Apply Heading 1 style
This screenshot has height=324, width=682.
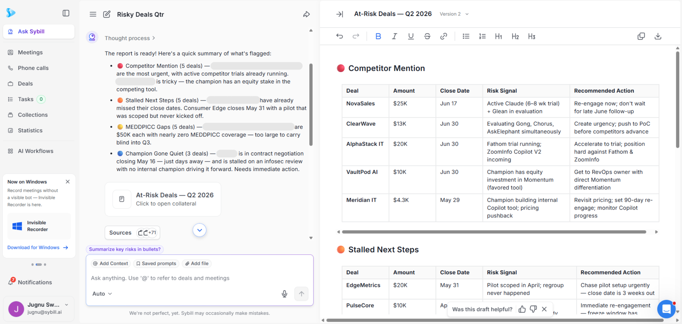click(498, 36)
